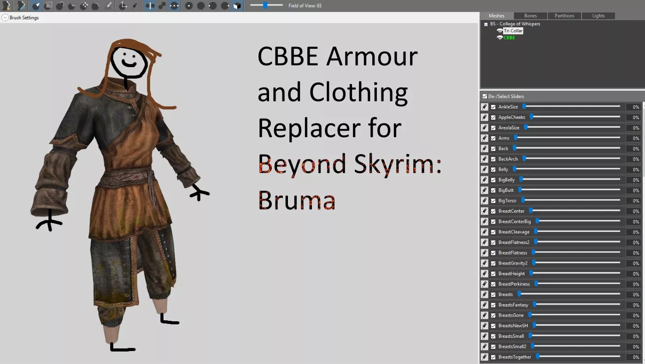Edit the BreastHeight slider with pencil icon
Screen dimensions: 645x364
tap(485, 273)
